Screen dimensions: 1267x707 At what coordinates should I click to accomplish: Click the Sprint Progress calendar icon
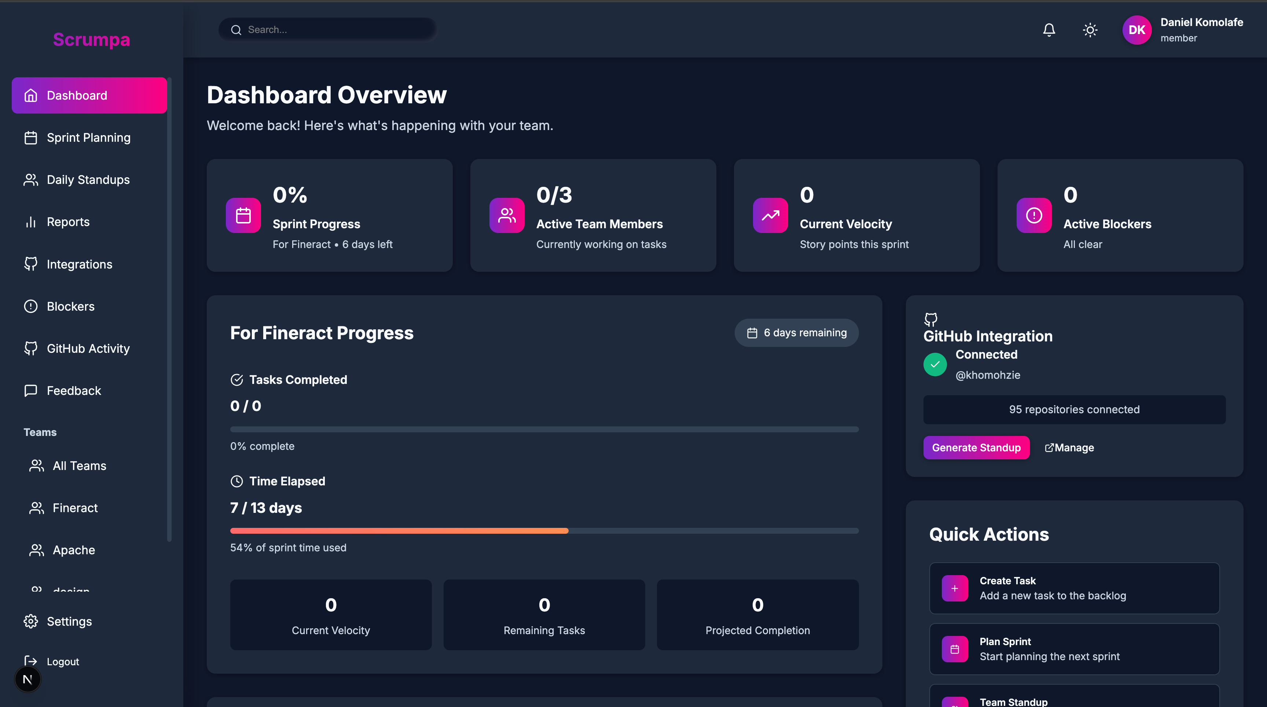243,215
